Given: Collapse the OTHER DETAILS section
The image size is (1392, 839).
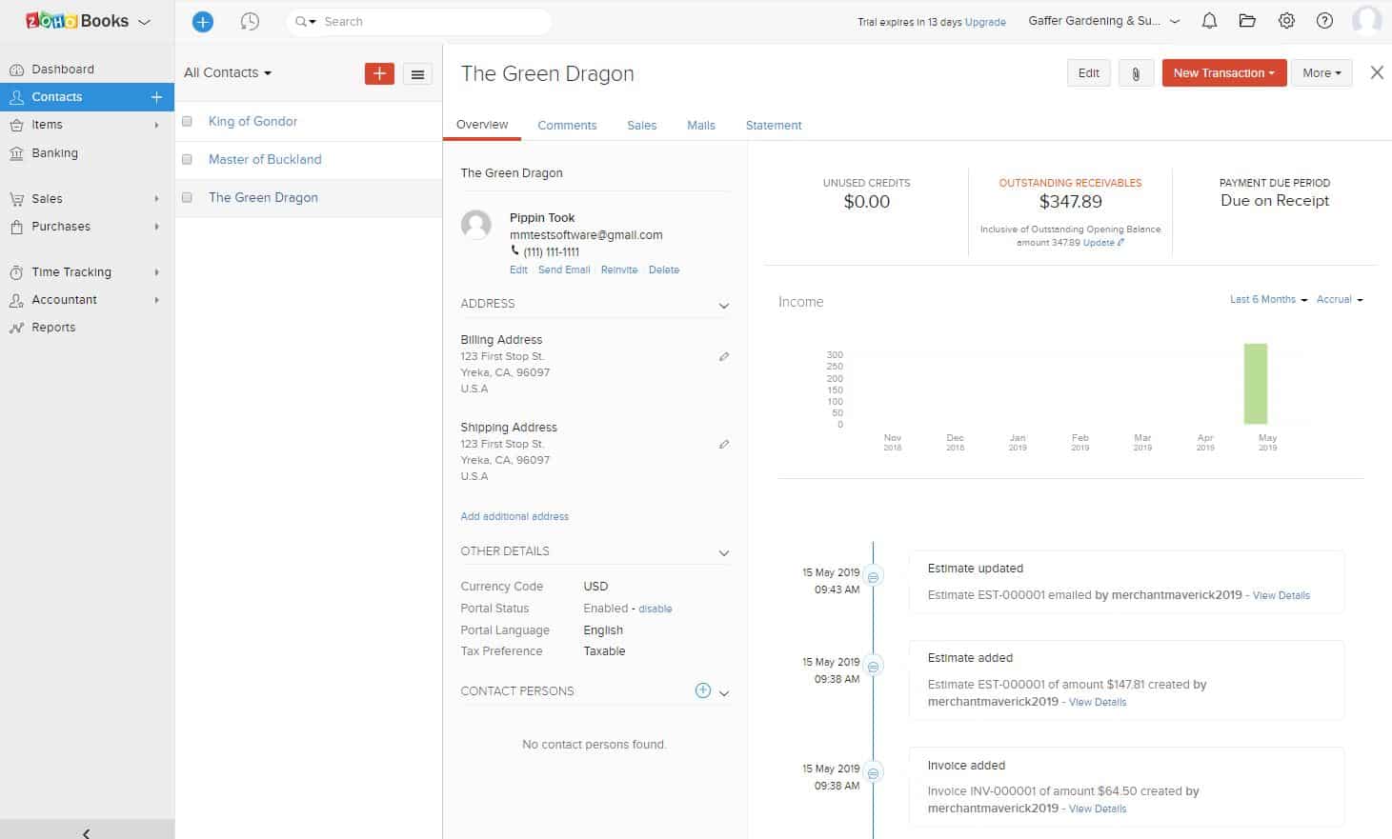Looking at the screenshot, I should [724, 553].
